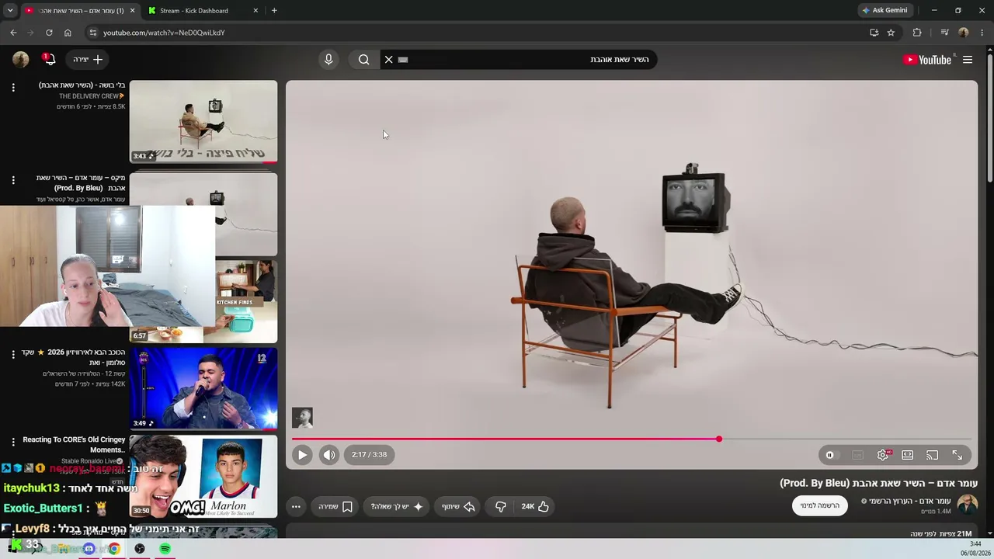
Task: Open OBS Studio from the taskbar
Action: pyautogui.click(x=140, y=549)
